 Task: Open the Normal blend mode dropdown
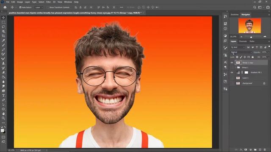(241, 52)
